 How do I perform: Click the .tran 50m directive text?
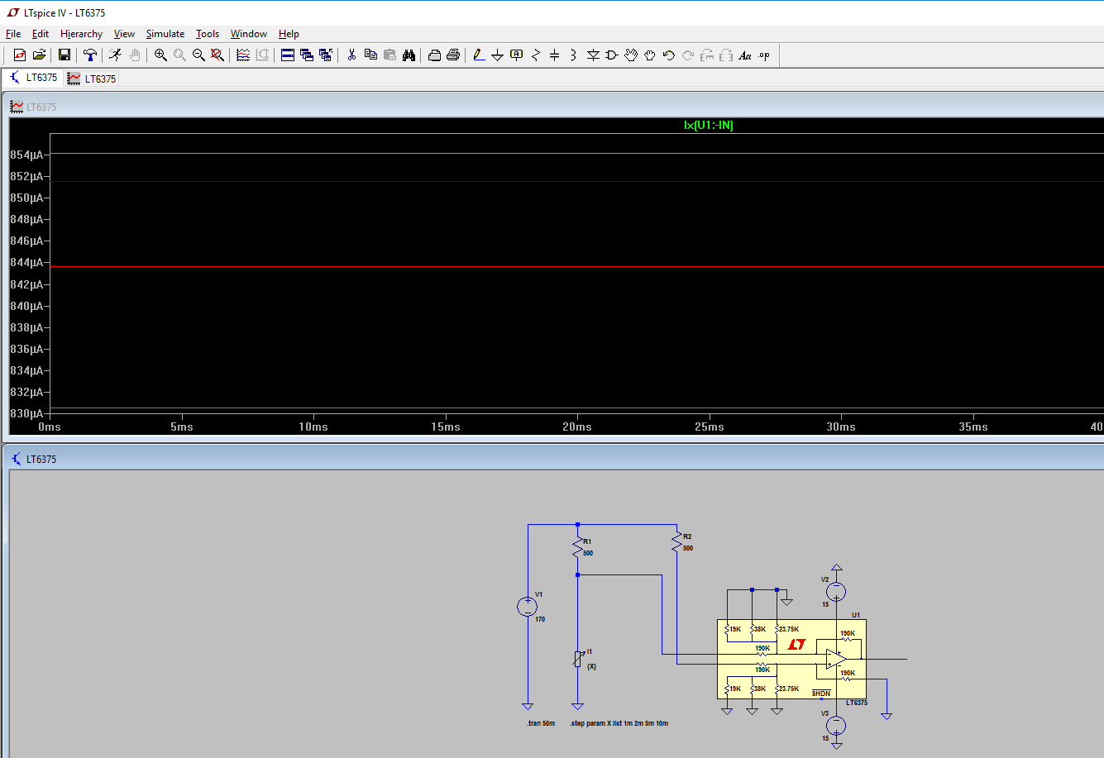pos(541,723)
